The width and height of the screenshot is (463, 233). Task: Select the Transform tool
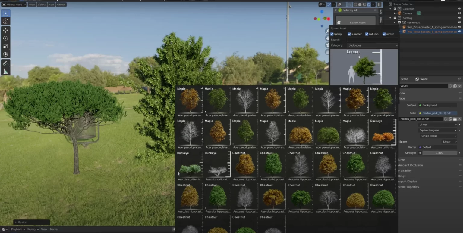coord(5,54)
